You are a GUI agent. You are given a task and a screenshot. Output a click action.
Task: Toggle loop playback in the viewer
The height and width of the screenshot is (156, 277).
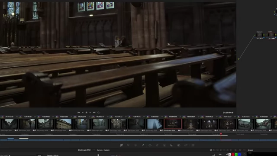point(99,113)
